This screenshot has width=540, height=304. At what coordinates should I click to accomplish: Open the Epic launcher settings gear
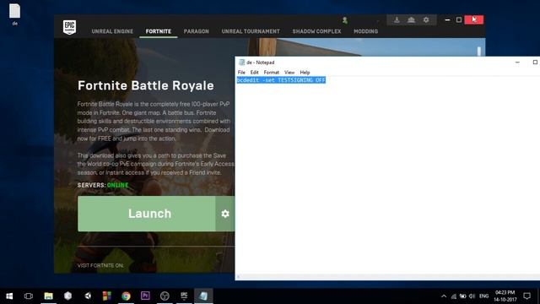click(x=426, y=20)
